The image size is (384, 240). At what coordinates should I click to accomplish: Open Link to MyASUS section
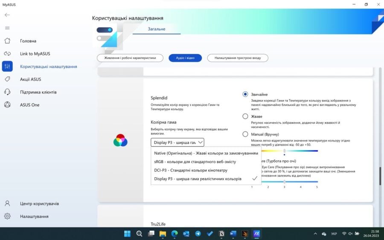(x=35, y=54)
